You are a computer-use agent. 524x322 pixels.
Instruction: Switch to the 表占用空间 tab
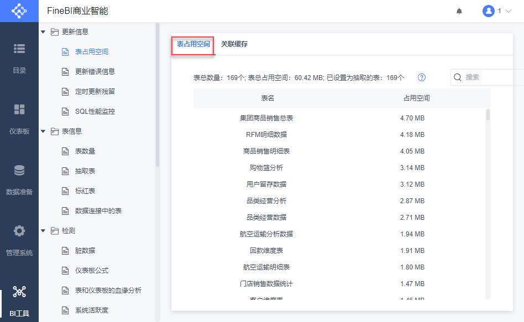click(x=193, y=44)
